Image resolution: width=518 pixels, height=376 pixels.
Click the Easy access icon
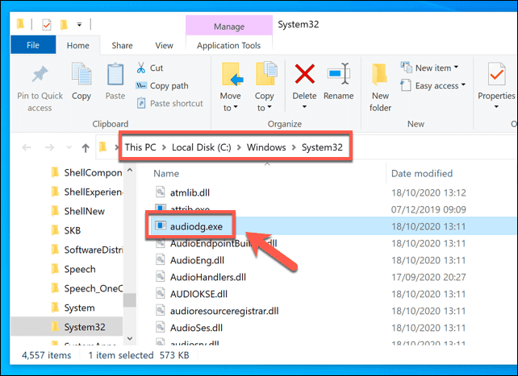[406, 85]
